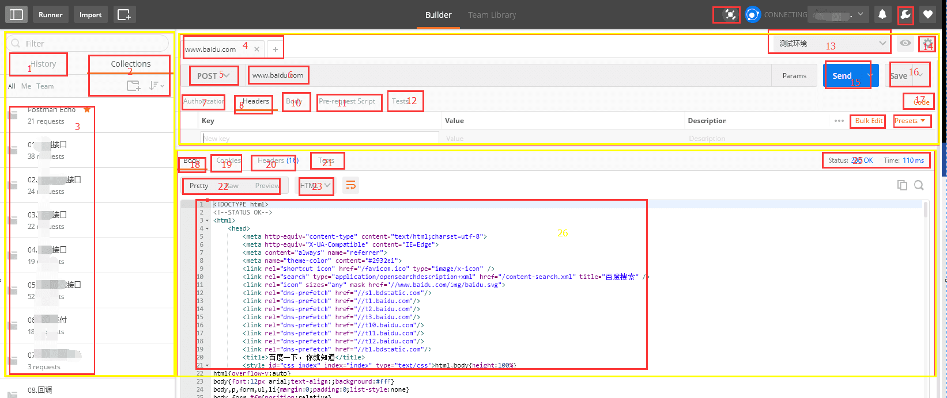This screenshot has height=398, width=947.
Task: Open the POST method dropdown
Action: click(x=213, y=75)
